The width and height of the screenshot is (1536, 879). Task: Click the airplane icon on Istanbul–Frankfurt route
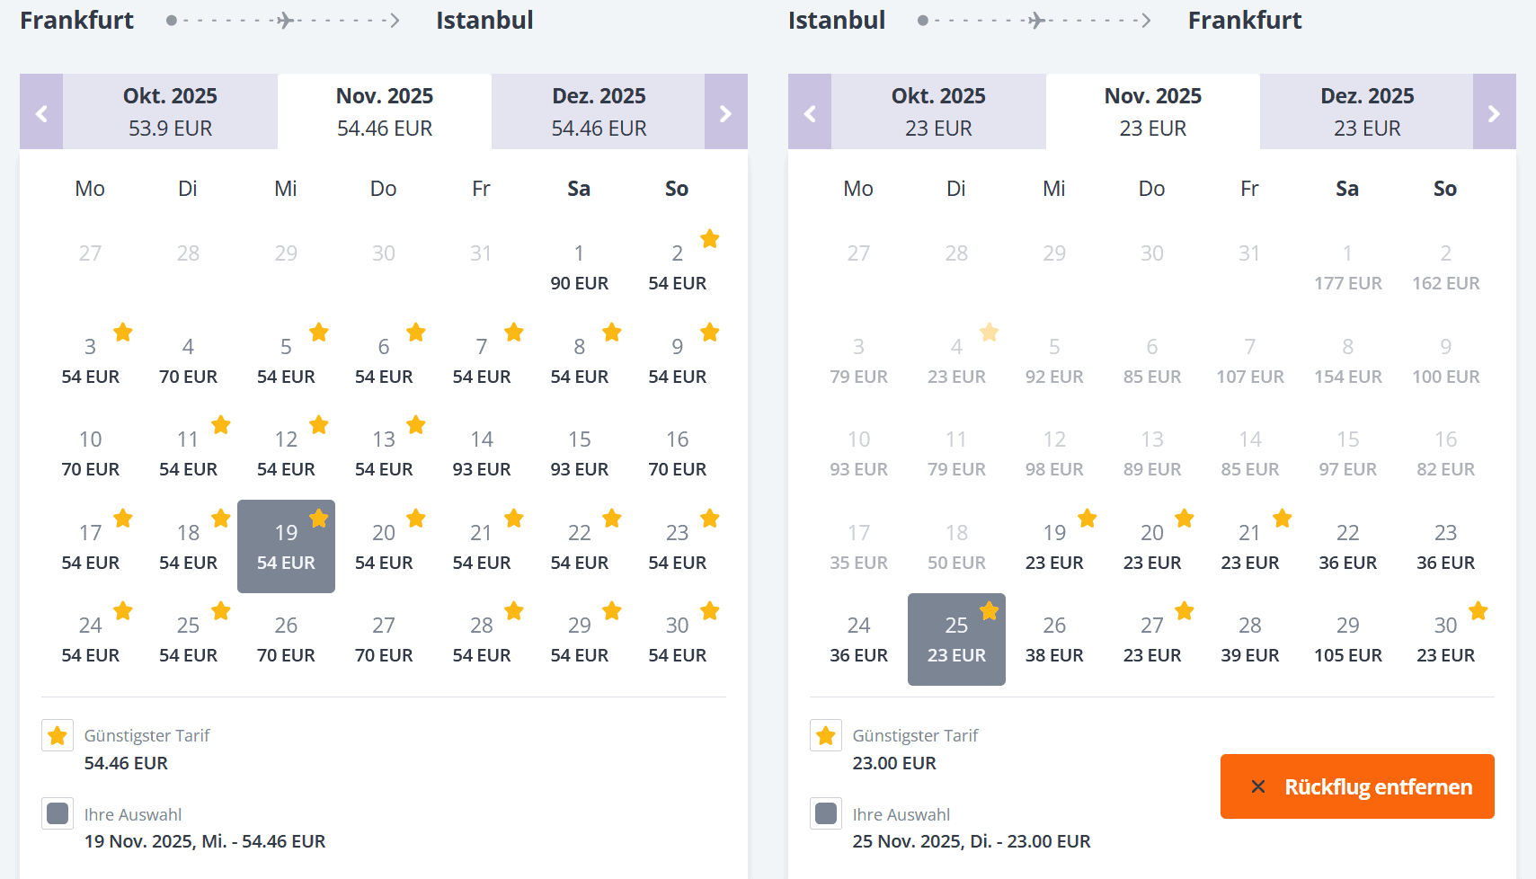1036,20
